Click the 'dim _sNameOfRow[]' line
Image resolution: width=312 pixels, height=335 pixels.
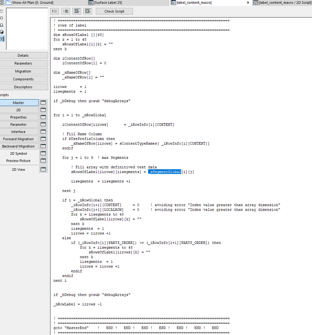pyautogui.click(x=72, y=73)
